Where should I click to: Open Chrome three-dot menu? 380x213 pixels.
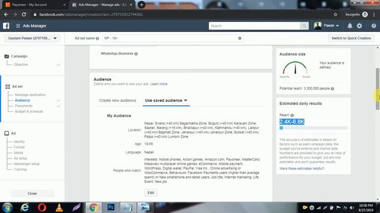point(374,14)
